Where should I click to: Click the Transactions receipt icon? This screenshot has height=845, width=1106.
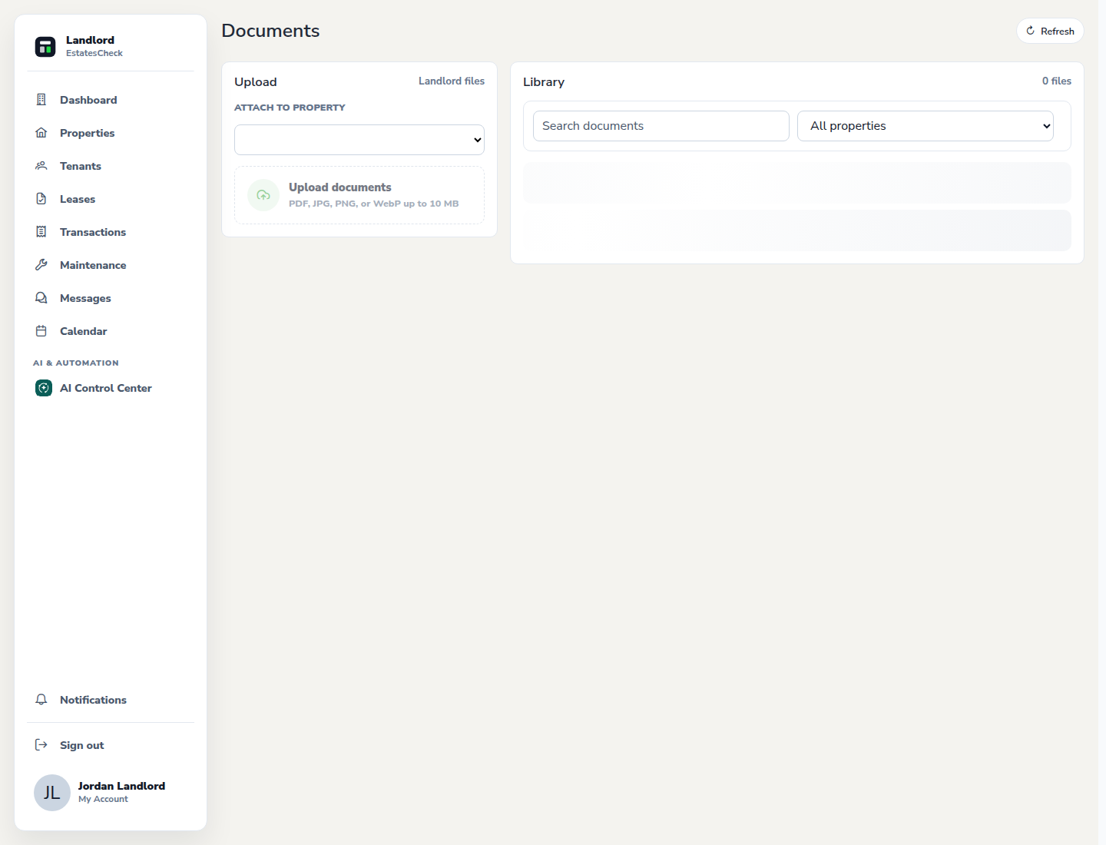[x=41, y=232]
